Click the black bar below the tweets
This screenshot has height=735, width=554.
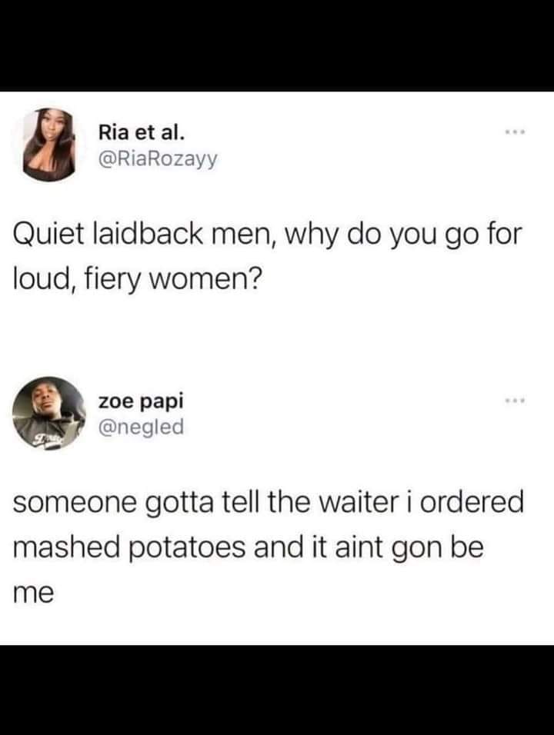pos(277,690)
